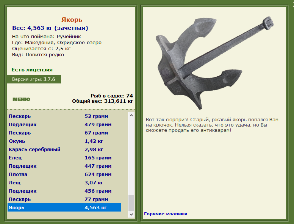Click the scroll down arrow of fish list
This screenshot has width=294, height=224.
(131, 214)
